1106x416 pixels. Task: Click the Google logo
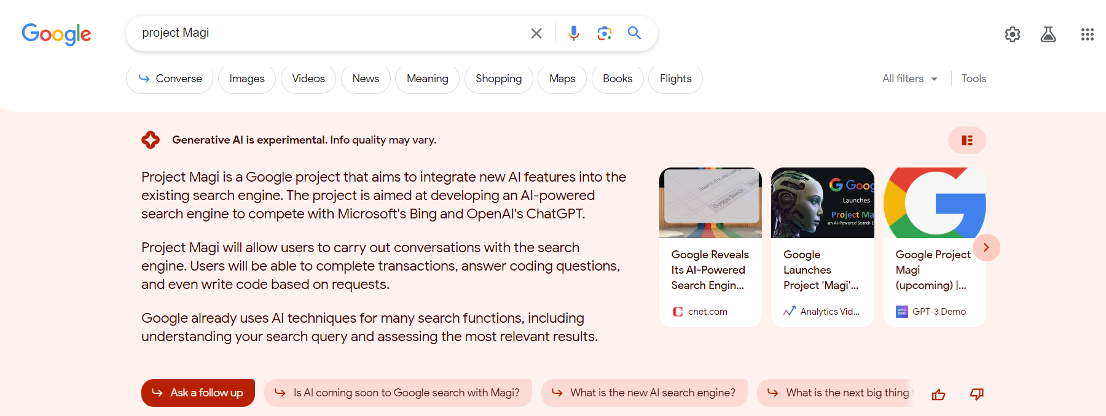point(57,34)
